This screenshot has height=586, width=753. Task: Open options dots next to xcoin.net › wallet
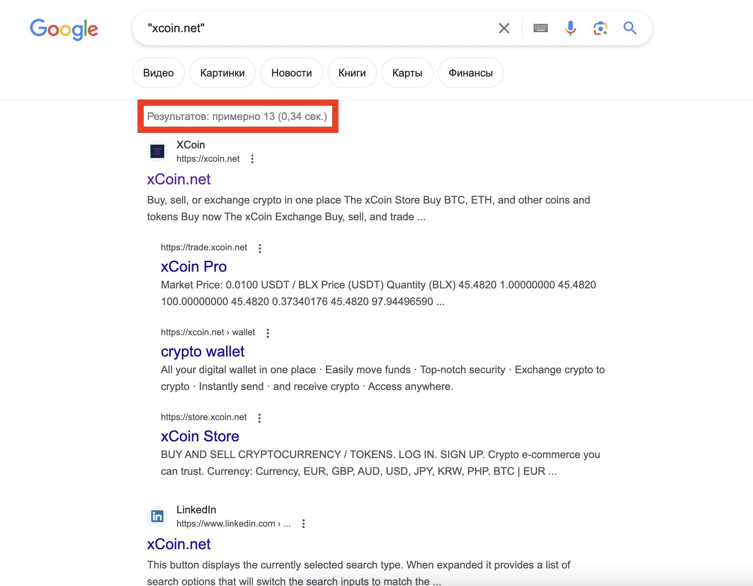coord(268,333)
